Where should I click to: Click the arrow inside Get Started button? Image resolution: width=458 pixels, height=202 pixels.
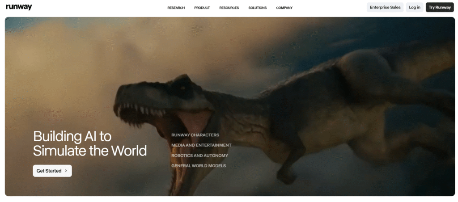pos(66,171)
